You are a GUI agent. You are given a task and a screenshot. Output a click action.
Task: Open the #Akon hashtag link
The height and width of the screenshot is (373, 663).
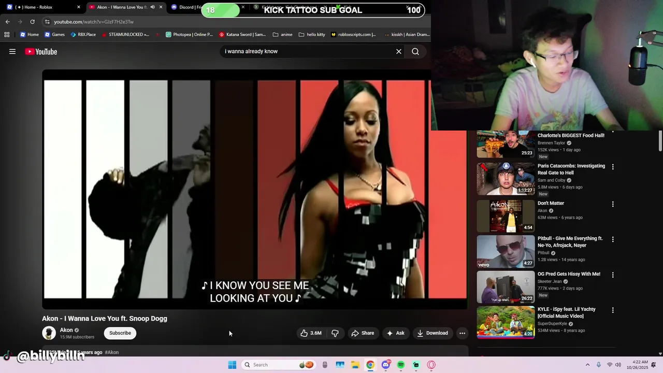point(112,352)
